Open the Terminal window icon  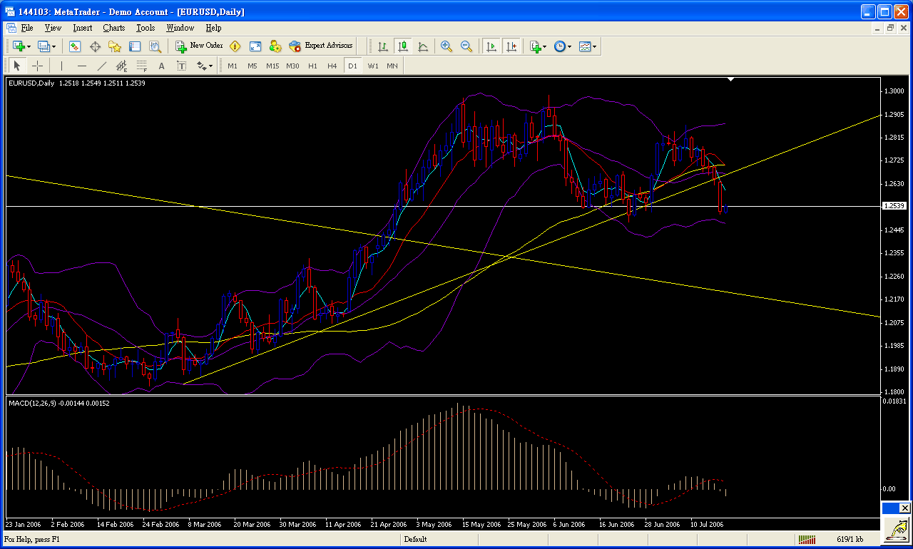(x=135, y=46)
